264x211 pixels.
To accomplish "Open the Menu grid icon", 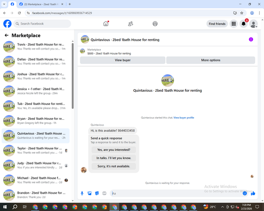I will (233, 24).
